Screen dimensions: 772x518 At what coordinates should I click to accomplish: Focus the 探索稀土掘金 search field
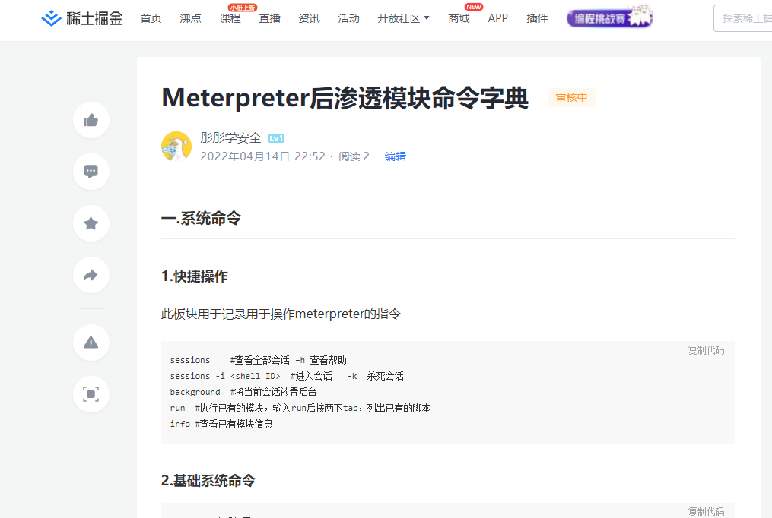[743, 19]
